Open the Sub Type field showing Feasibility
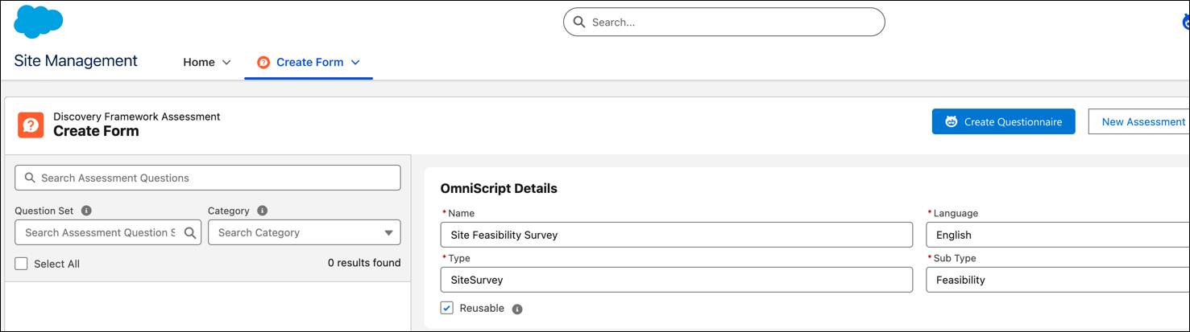The image size is (1190, 332). [1058, 280]
